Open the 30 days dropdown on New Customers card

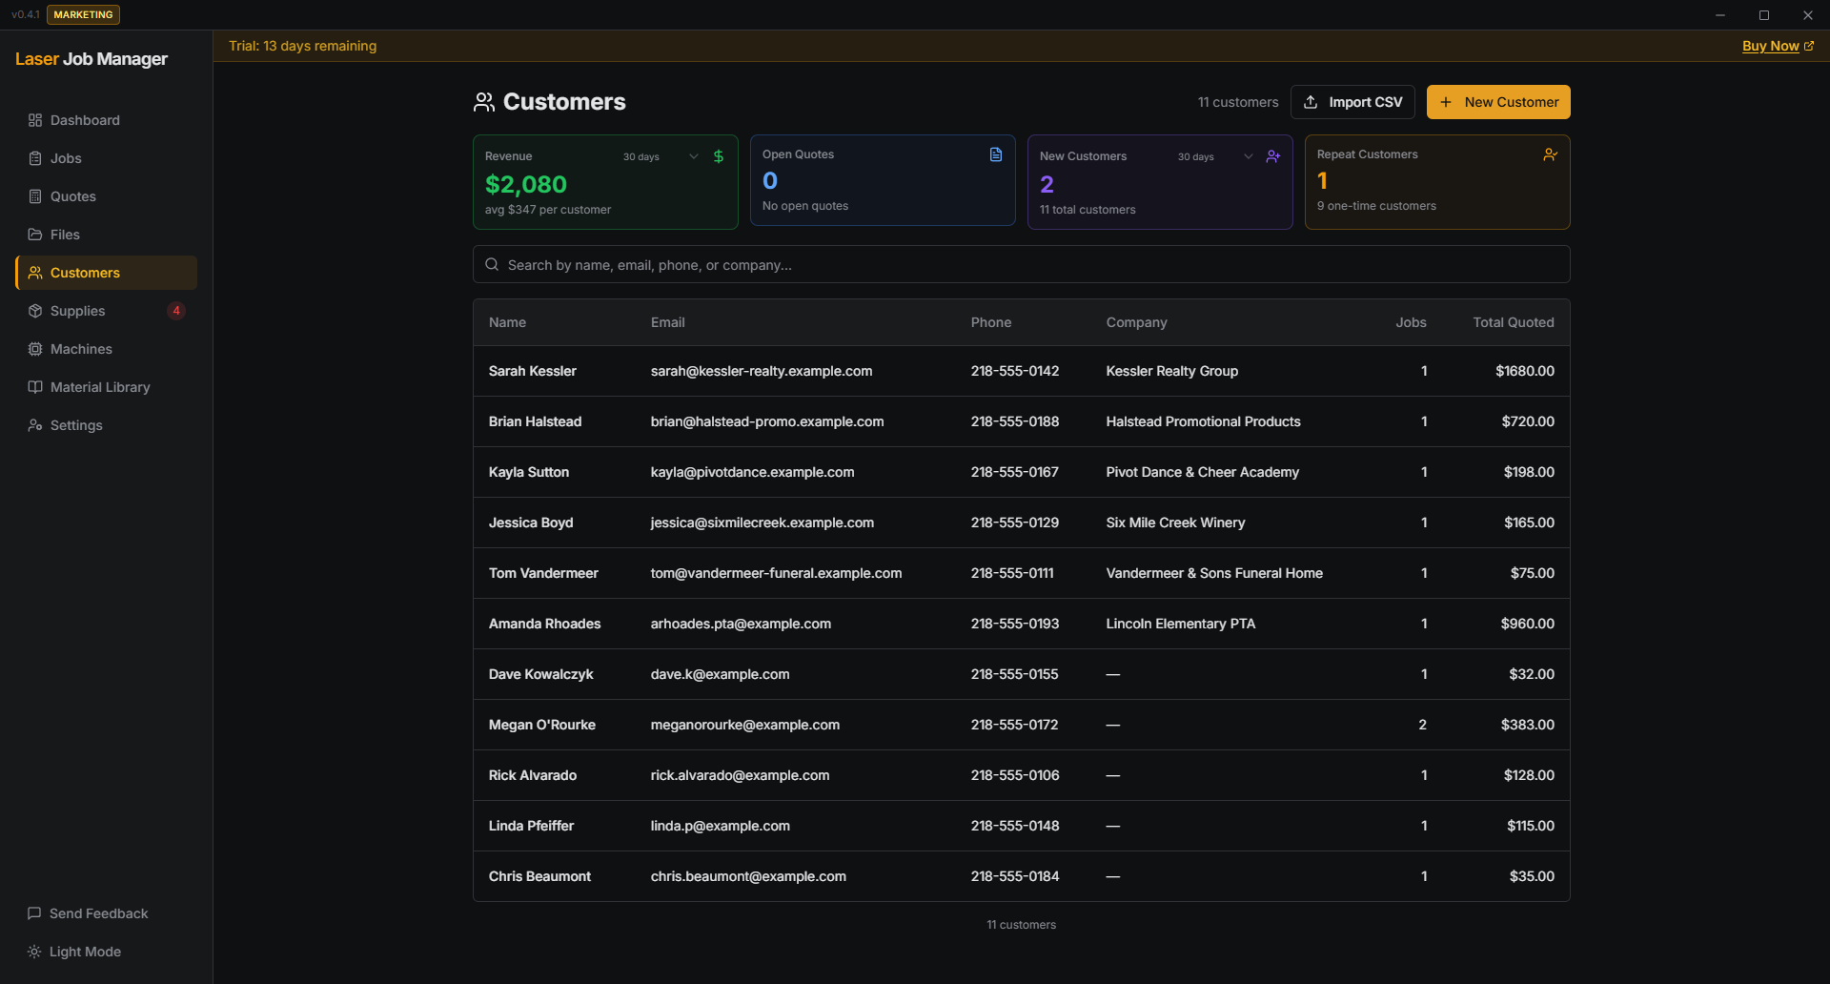coord(1248,156)
